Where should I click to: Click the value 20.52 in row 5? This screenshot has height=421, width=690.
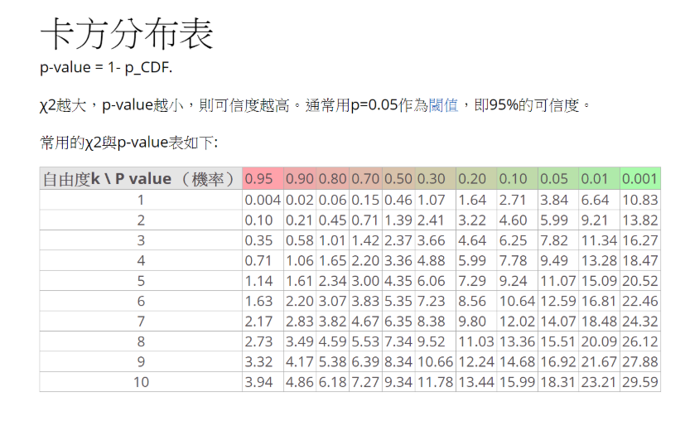(639, 281)
